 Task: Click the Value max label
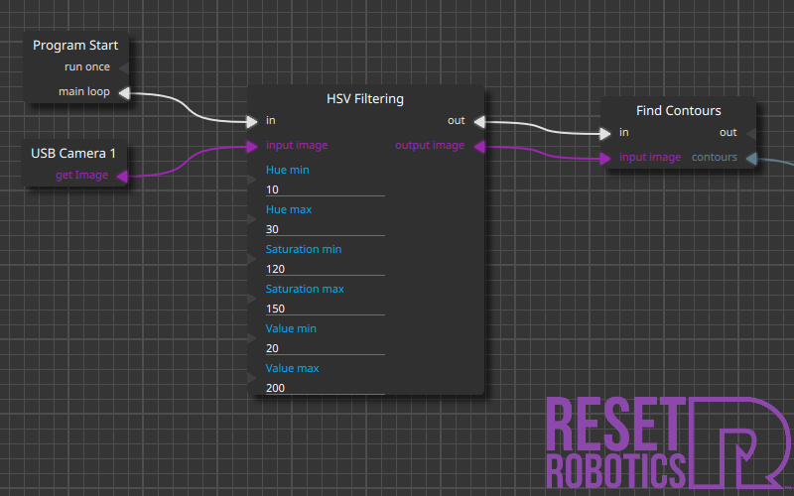point(292,368)
